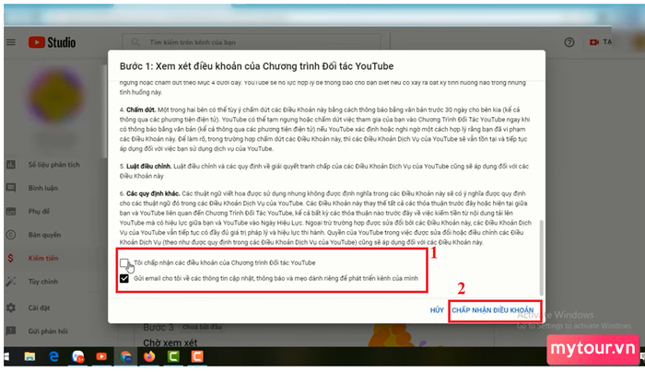Open Gửi phản hồi in sidebar
The height and width of the screenshot is (372, 645).
tap(48, 331)
